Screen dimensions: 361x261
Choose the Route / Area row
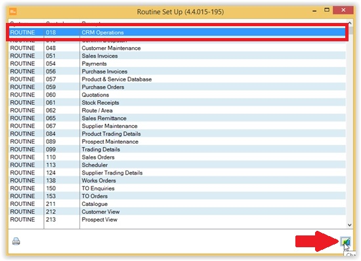[x=177, y=111]
